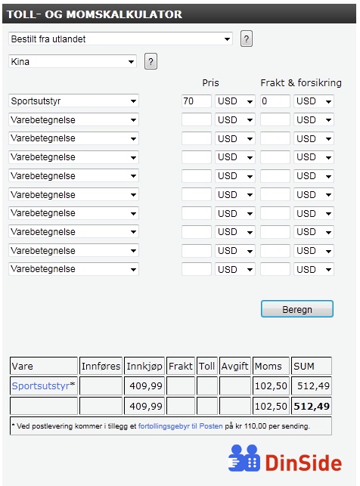Open the fifth row freight currency dropdown
The image size is (360, 486).
pyautogui.click(x=314, y=176)
